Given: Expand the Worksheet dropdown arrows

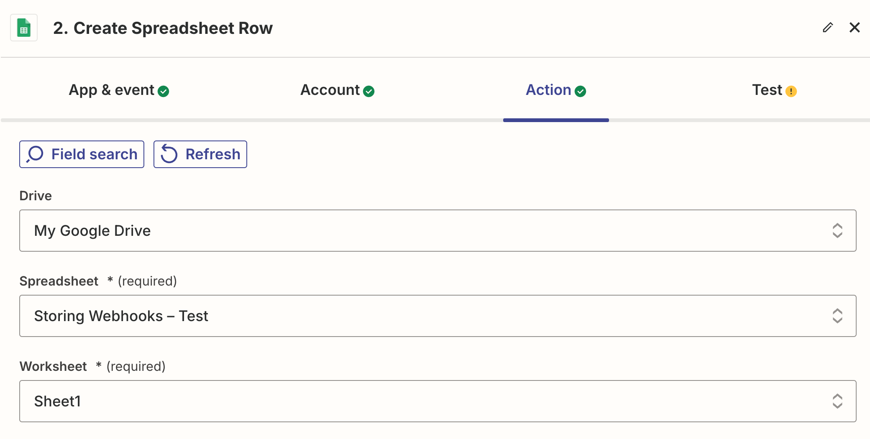Looking at the screenshot, I should tap(837, 401).
